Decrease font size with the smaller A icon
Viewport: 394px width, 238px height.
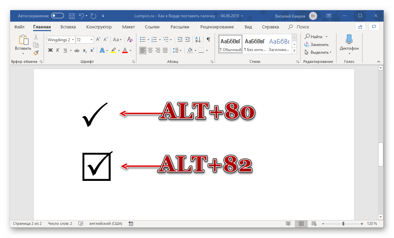click(106, 40)
